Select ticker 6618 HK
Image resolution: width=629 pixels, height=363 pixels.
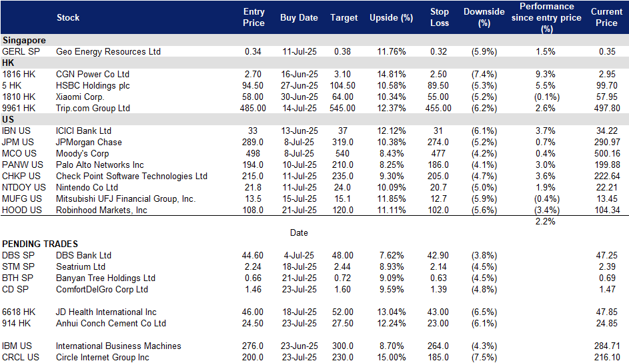19,312
